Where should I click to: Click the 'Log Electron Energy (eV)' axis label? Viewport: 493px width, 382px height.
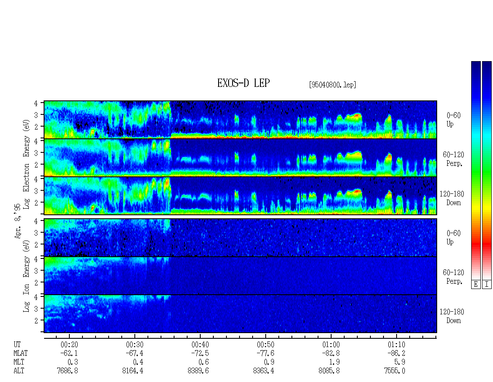[27, 164]
